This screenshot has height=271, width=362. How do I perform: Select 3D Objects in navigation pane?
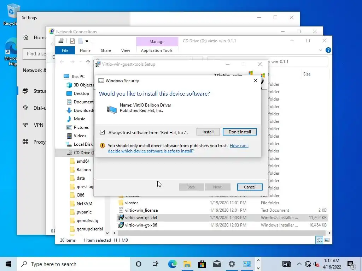coord(80,85)
